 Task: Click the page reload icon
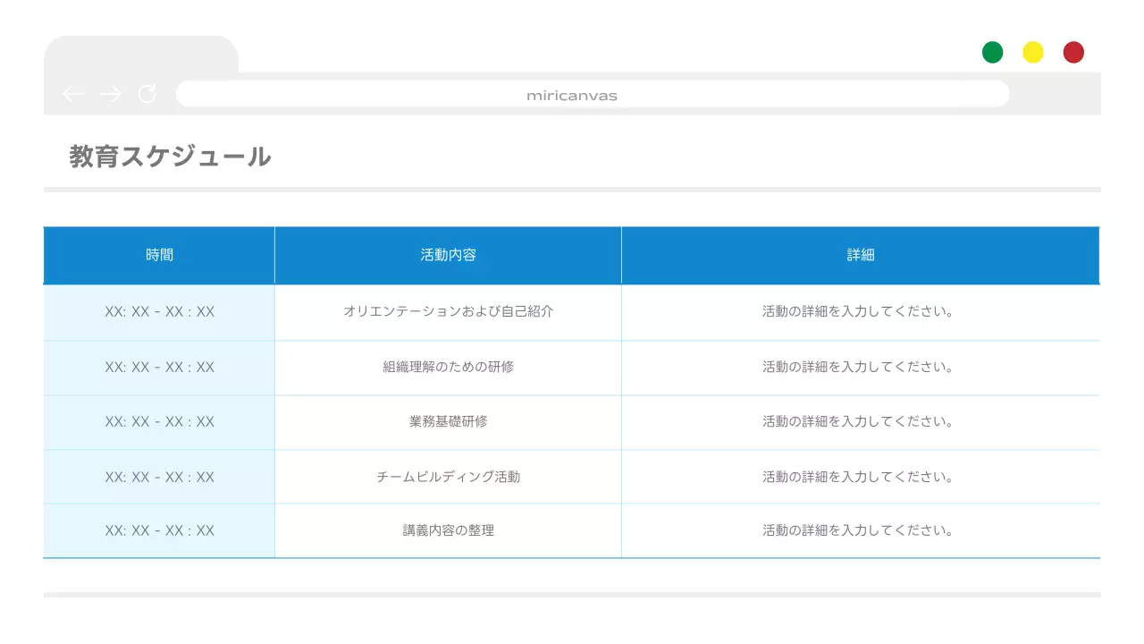pos(147,93)
